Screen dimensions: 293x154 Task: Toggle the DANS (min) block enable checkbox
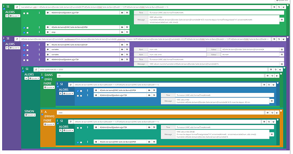click(42, 78)
